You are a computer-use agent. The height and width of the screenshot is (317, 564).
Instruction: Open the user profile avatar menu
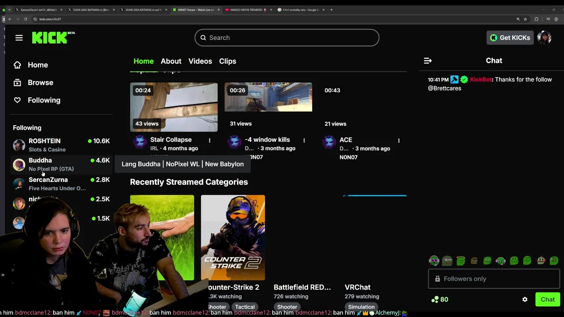(544, 37)
